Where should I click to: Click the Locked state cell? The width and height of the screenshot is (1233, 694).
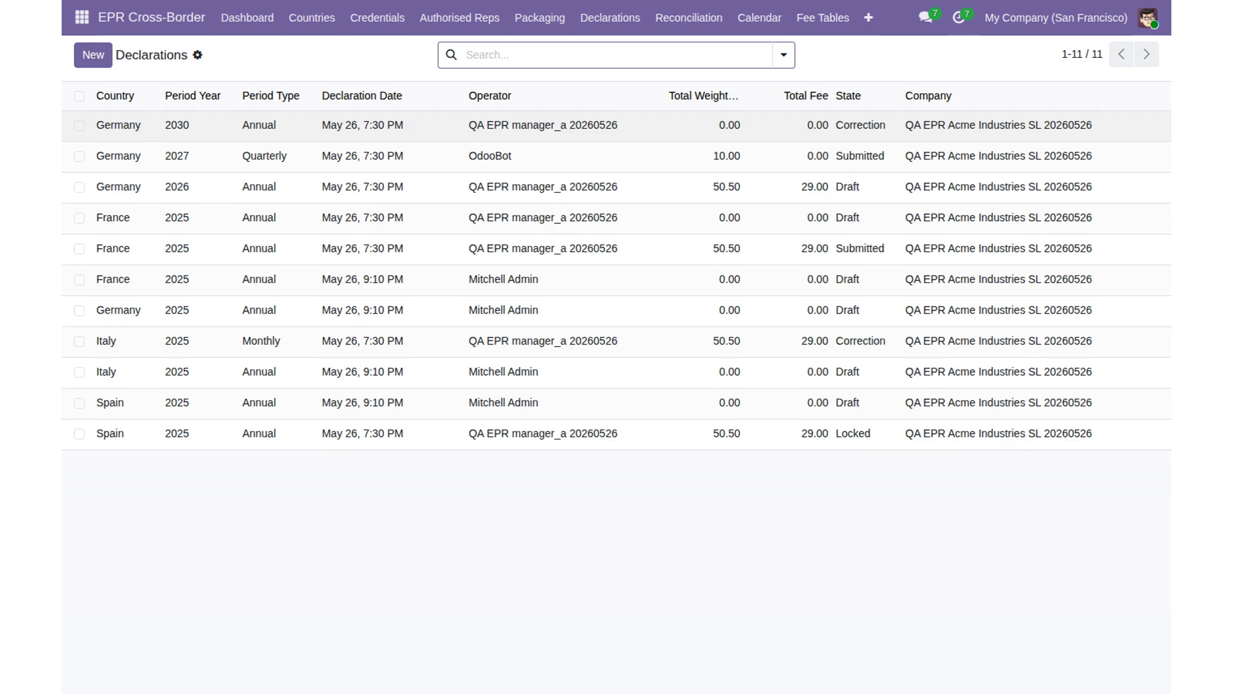(x=853, y=434)
